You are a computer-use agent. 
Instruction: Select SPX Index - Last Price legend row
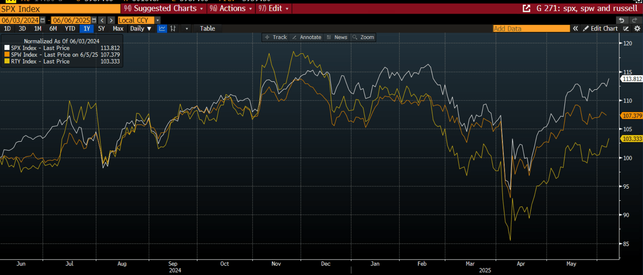[x=62, y=48]
